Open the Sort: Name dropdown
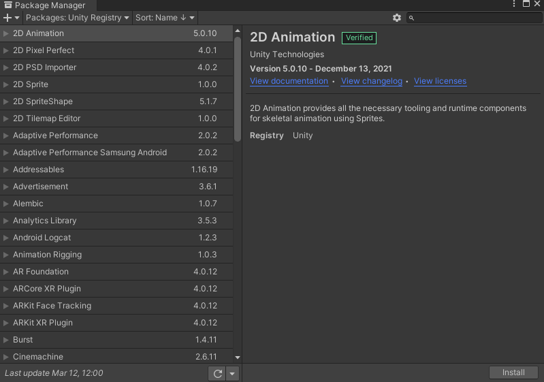This screenshot has height=382, width=544. [x=165, y=18]
